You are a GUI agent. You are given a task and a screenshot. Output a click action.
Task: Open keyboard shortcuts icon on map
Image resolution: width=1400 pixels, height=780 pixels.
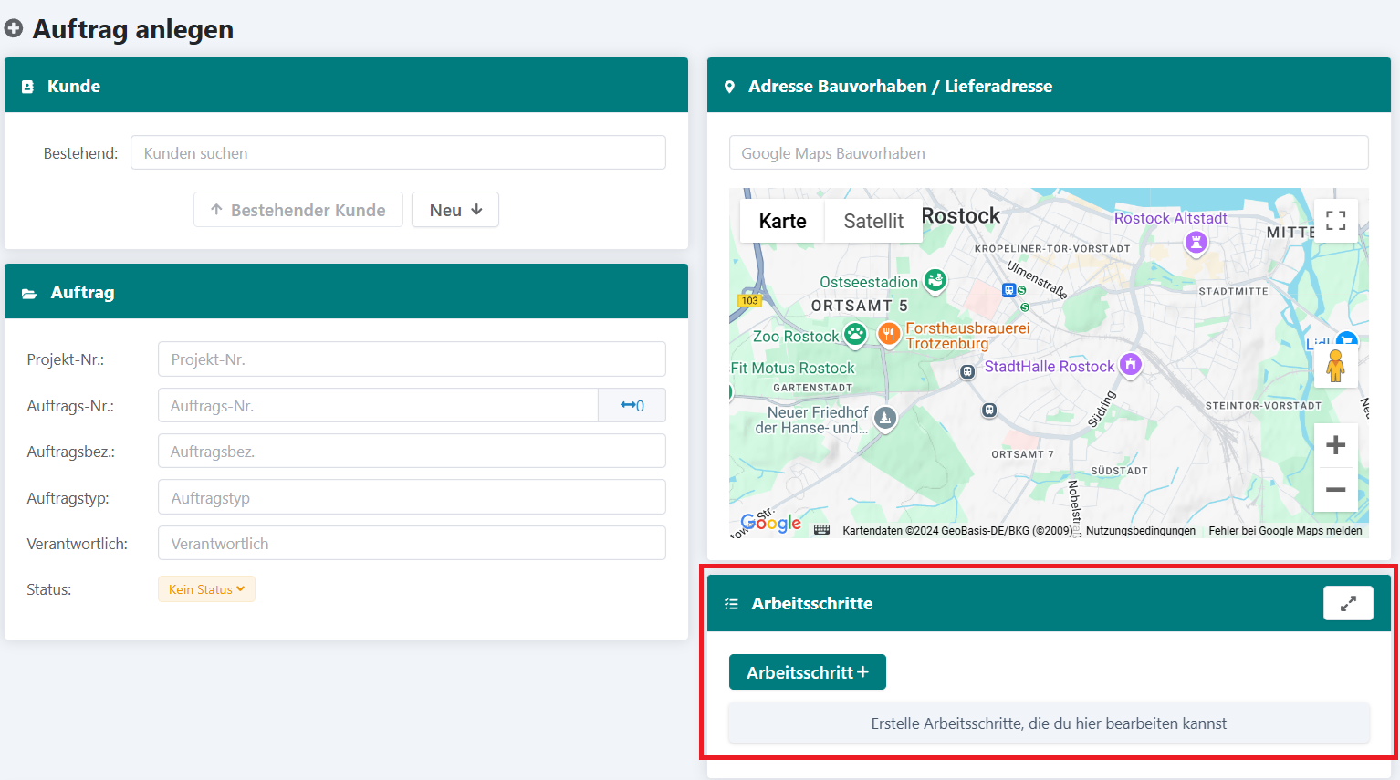[x=821, y=530]
